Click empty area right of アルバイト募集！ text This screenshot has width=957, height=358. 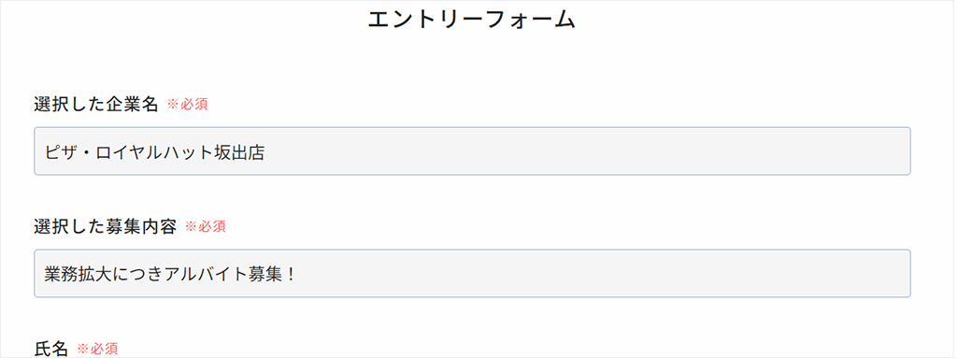tap(605, 274)
